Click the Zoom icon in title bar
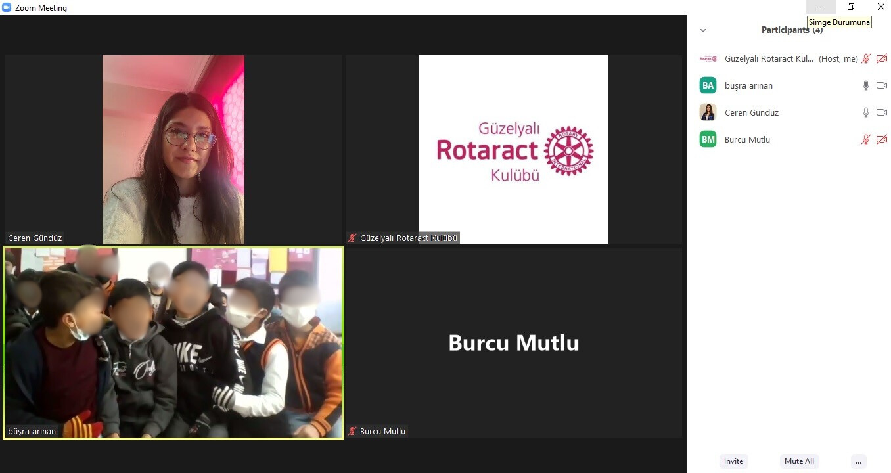The width and height of the screenshot is (891, 473). tap(7, 7)
